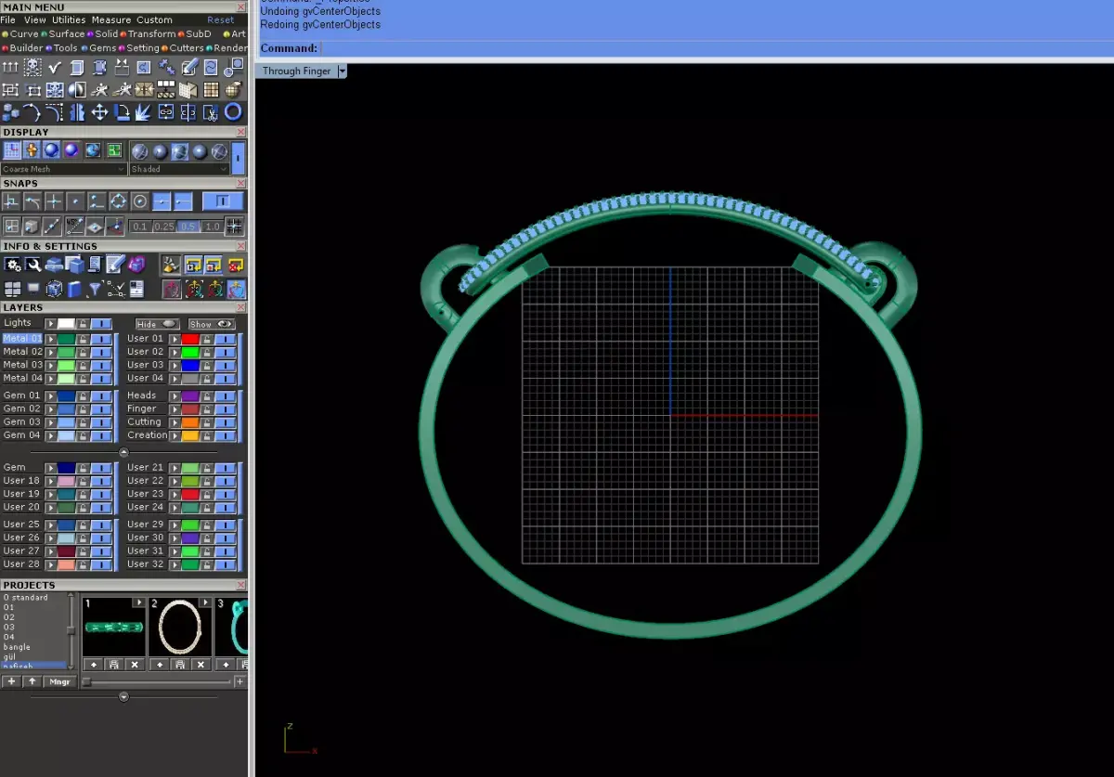The width and height of the screenshot is (1114, 777).
Task: Open the Mngr project manager button
Action: [59, 681]
